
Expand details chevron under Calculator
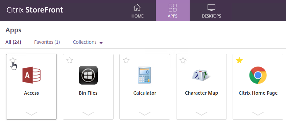145,114
